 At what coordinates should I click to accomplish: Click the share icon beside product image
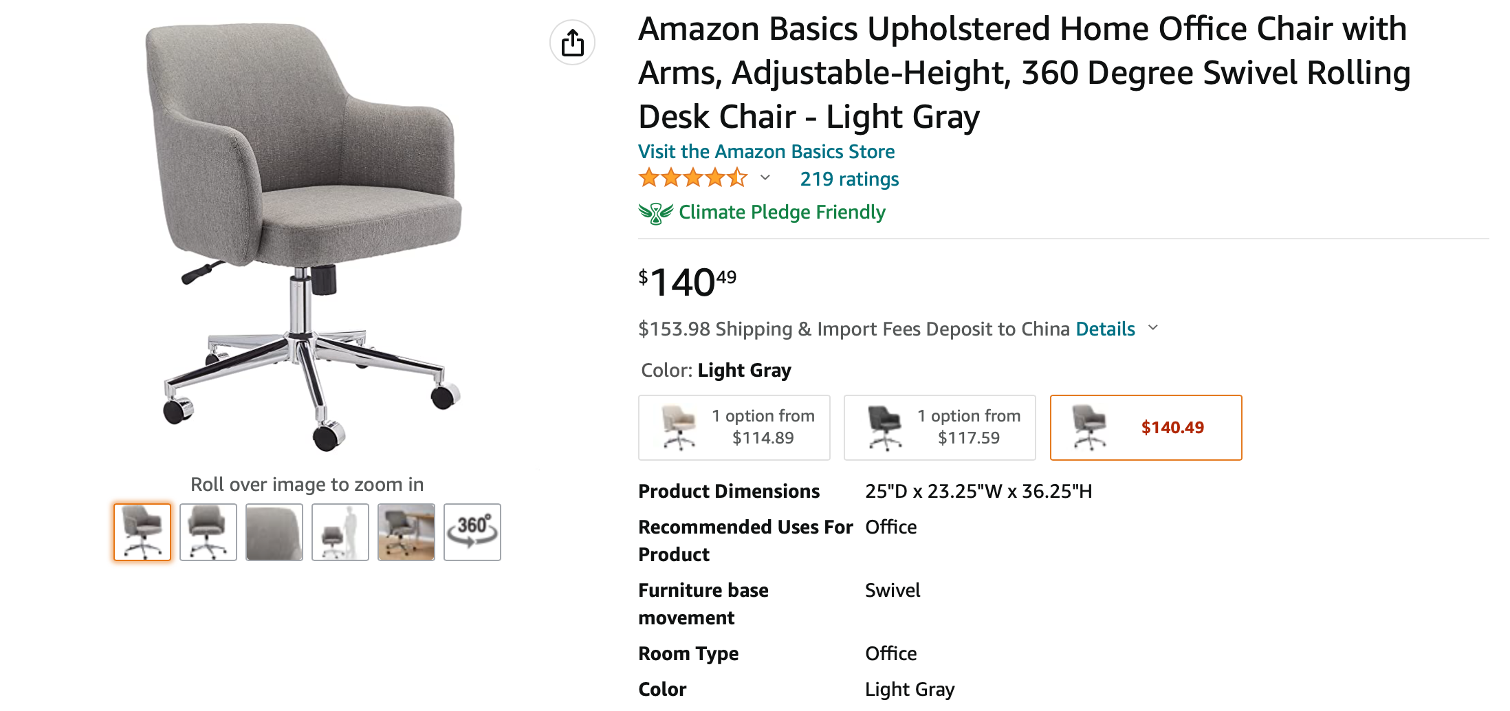[572, 43]
